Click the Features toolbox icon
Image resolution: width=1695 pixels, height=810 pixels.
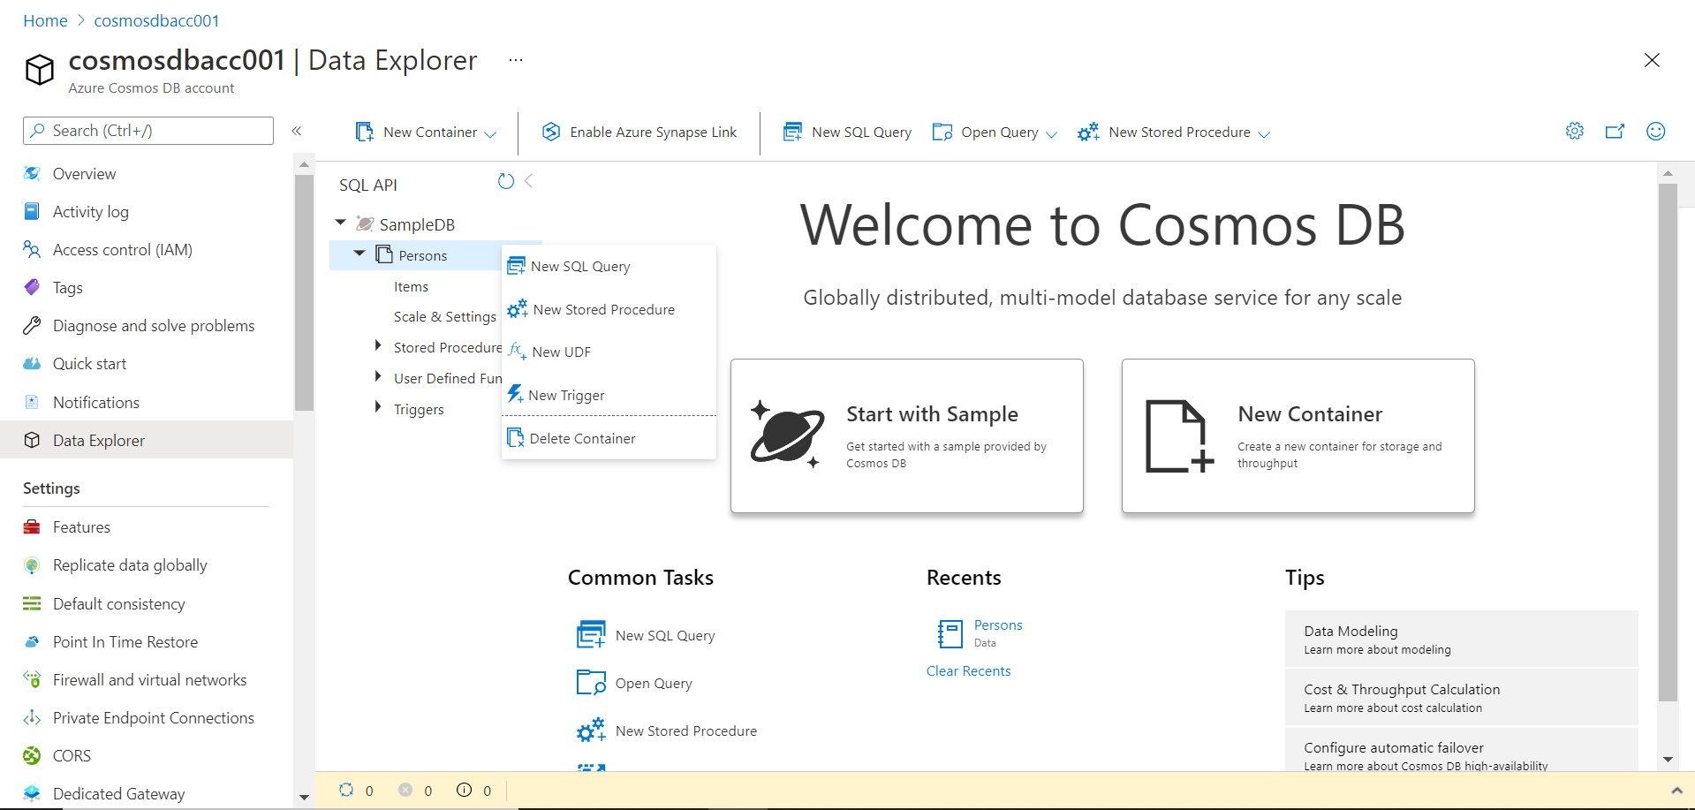coord(32,527)
